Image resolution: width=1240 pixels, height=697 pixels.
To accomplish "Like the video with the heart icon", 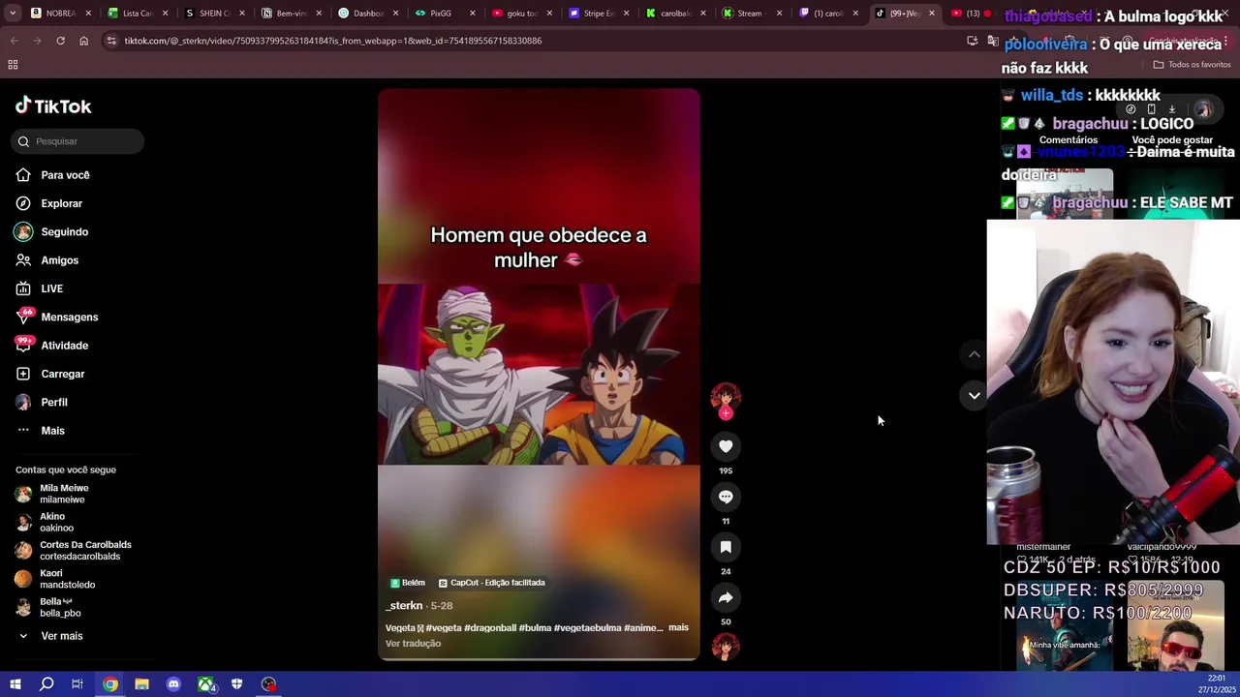I will (726, 446).
